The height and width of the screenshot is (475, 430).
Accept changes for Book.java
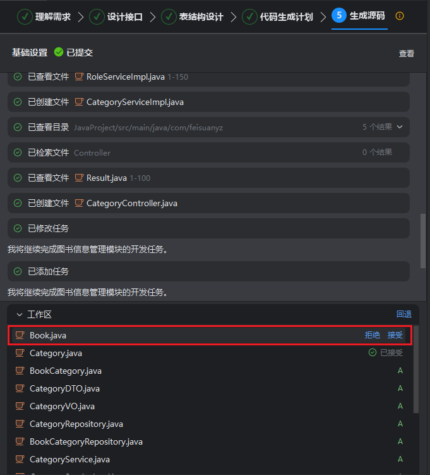click(395, 335)
